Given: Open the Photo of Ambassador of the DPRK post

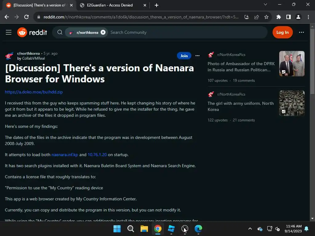Looking at the screenshot, I should (x=241, y=67).
